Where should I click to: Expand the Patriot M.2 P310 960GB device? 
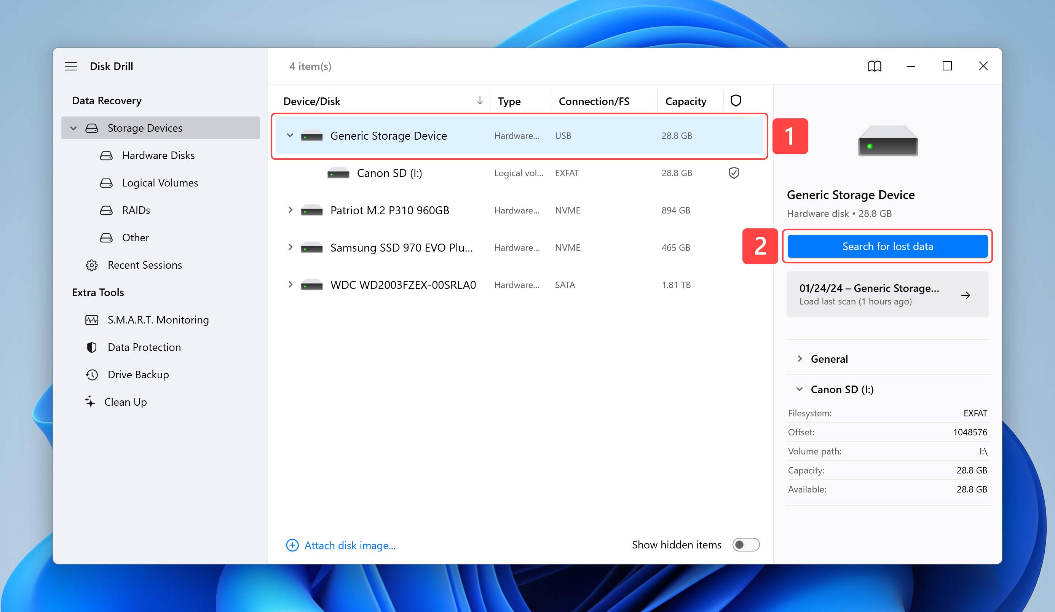point(289,210)
